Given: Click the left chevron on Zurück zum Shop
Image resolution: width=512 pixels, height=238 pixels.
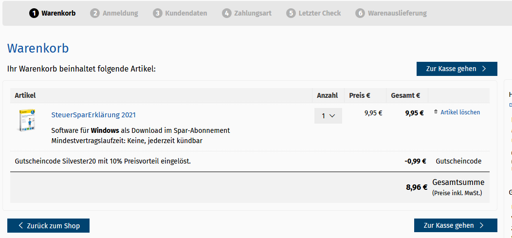Looking at the screenshot, I should pyautogui.click(x=21, y=226).
